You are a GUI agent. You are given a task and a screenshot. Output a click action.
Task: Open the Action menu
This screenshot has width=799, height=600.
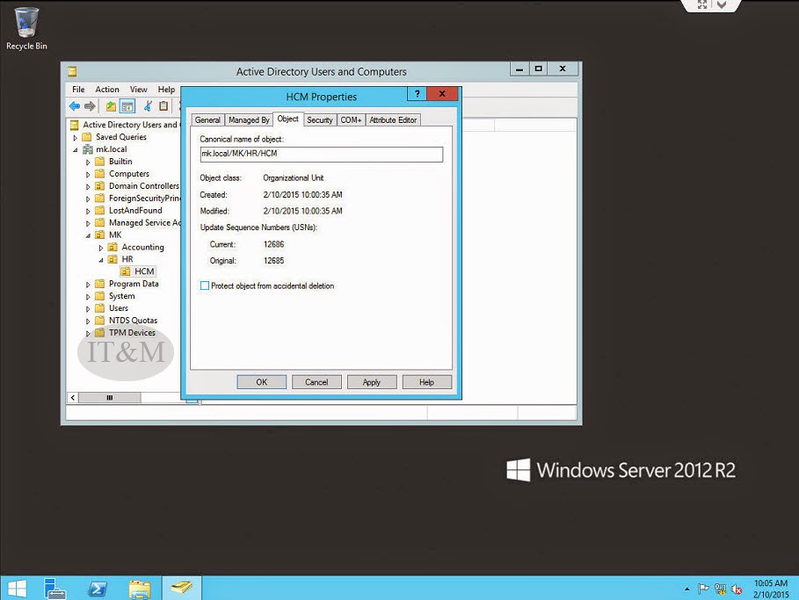point(107,89)
